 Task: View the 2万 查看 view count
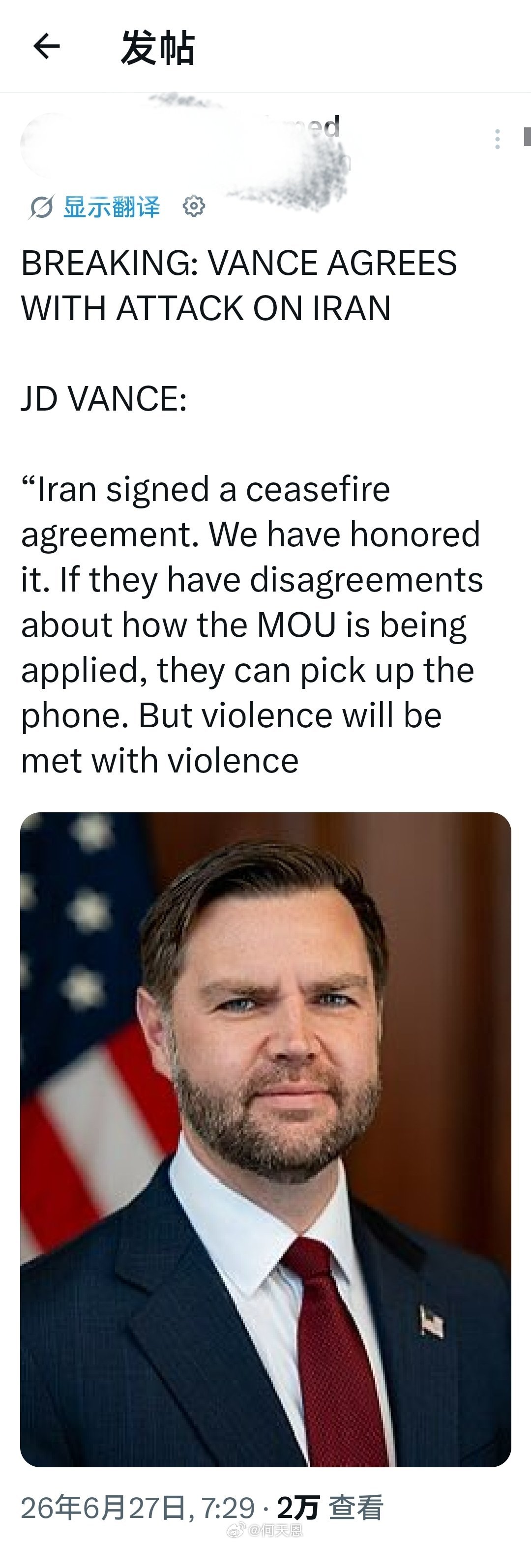click(x=330, y=1508)
